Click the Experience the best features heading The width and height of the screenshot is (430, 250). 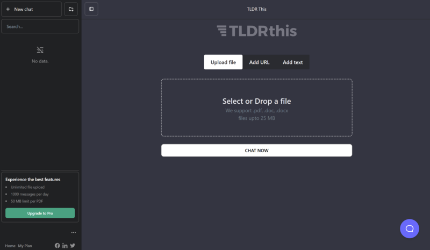pos(33,180)
